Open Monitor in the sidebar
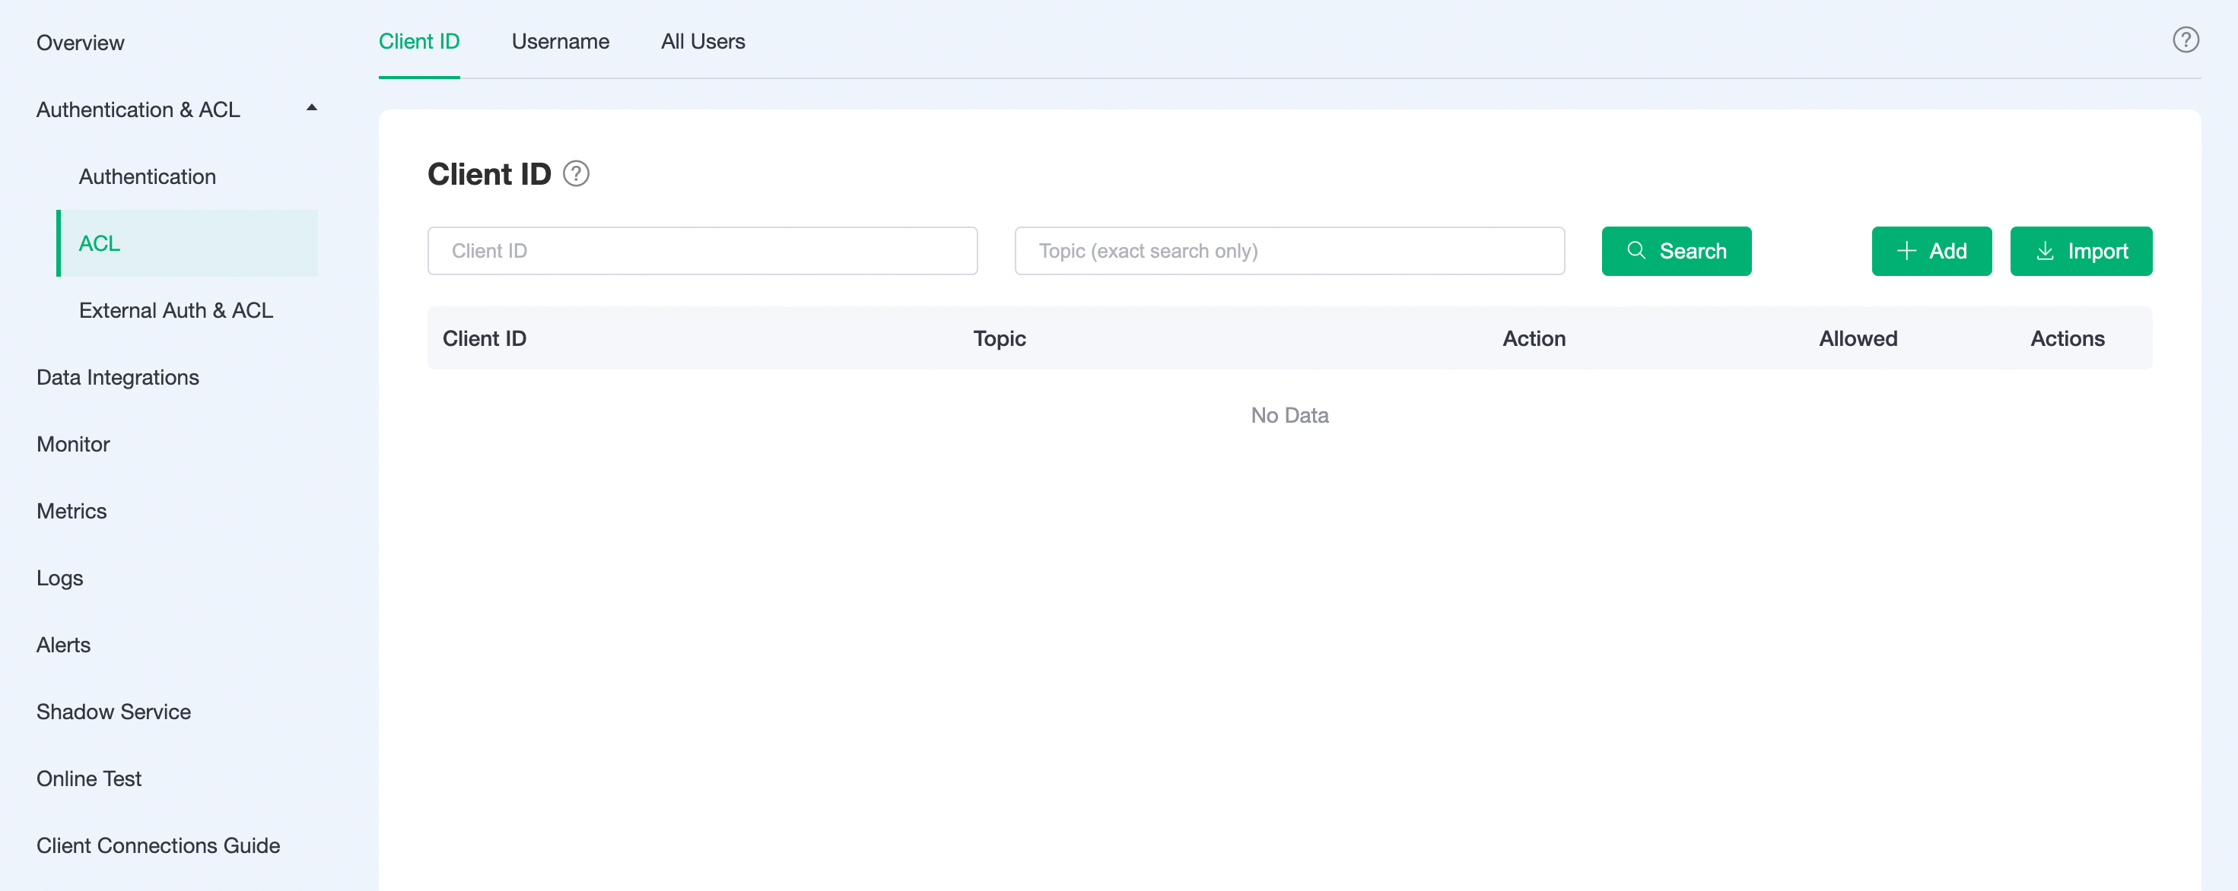2238x891 pixels. (73, 444)
